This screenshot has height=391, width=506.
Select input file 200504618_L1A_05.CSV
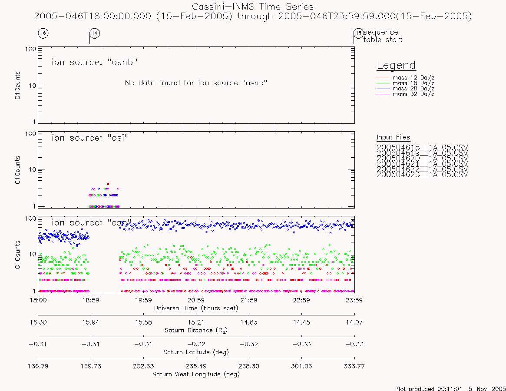click(422, 147)
